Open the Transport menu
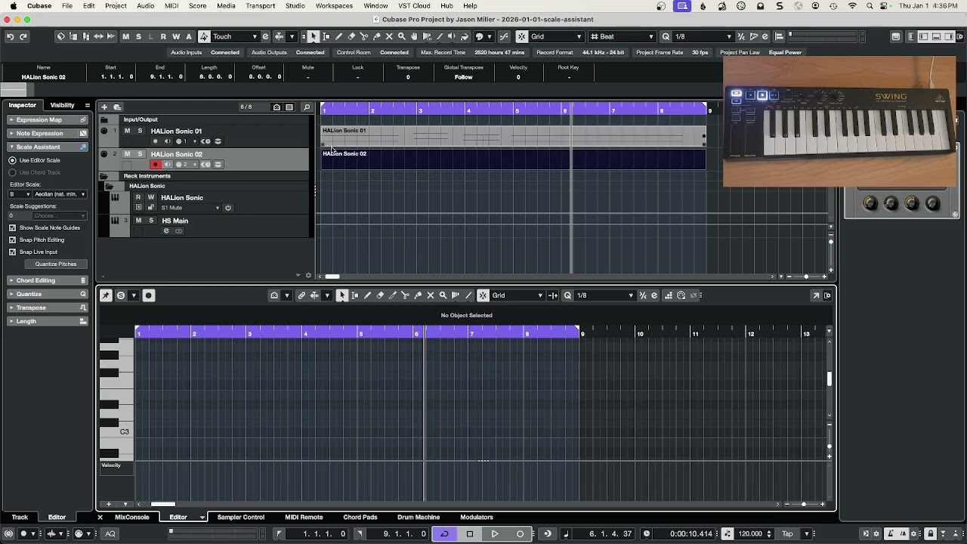This screenshot has width=967, height=544. tap(260, 6)
